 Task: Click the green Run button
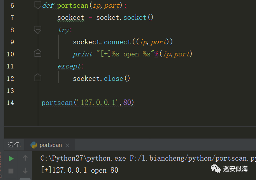click(x=11, y=159)
